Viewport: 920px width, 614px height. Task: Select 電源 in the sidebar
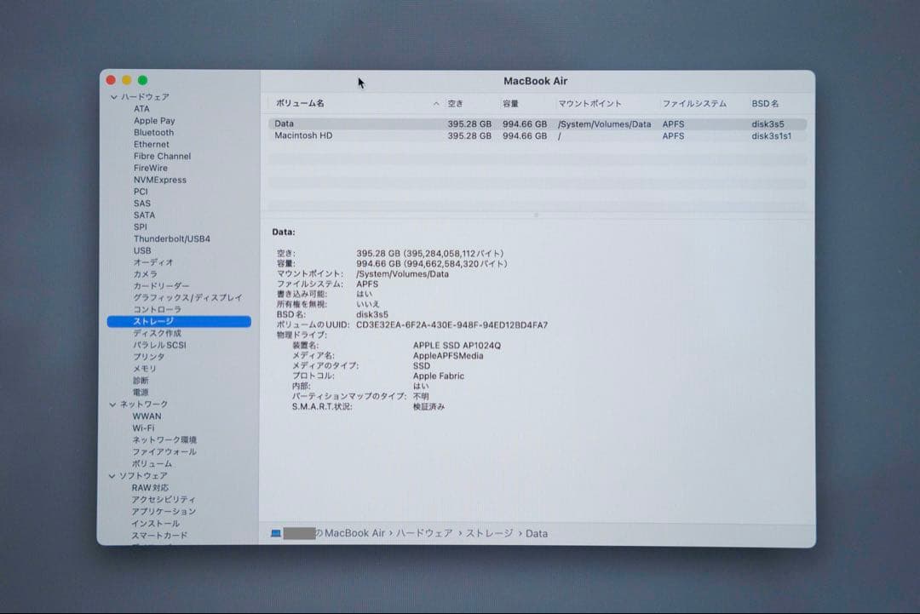pos(141,392)
